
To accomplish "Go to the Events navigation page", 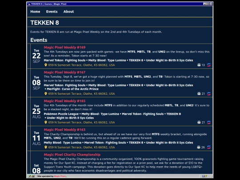I will pos(52,12).
